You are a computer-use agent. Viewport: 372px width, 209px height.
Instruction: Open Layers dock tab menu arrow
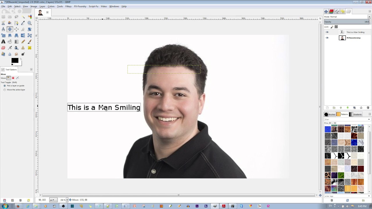(x=370, y=11)
